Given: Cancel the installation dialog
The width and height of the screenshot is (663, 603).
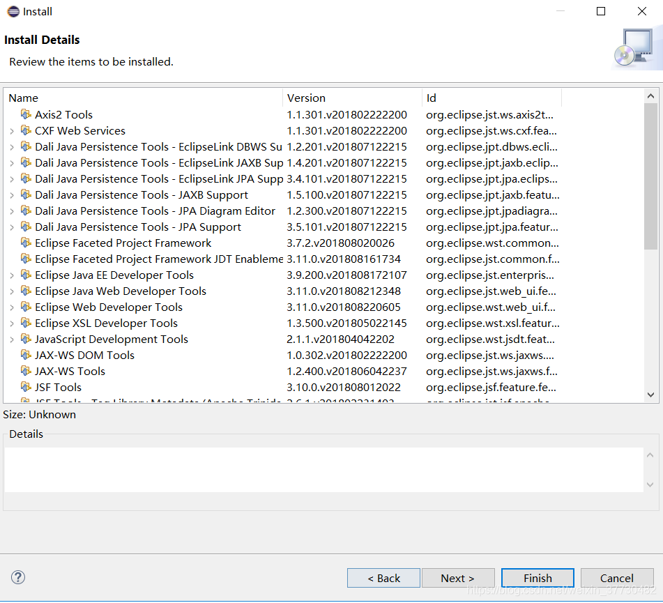Looking at the screenshot, I should (617, 578).
